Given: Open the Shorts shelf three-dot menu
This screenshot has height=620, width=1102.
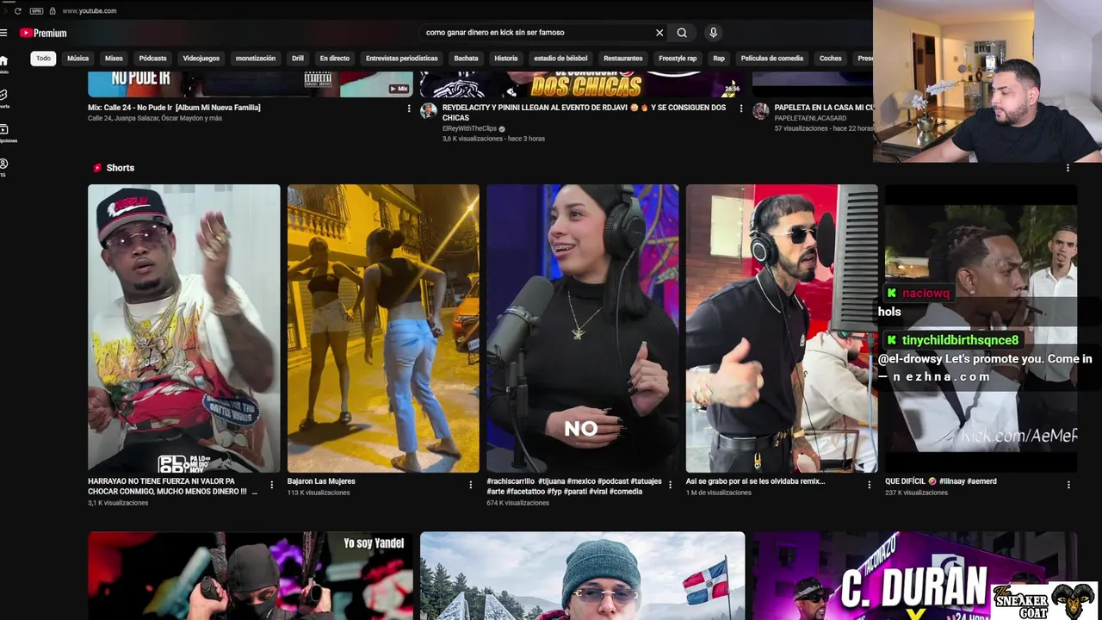Looking at the screenshot, I should 1068,168.
